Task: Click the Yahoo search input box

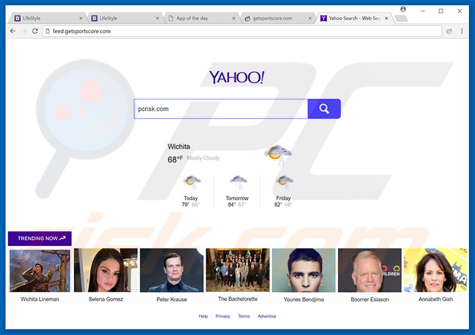Action: pyautogui.click(x=221, y=109)
